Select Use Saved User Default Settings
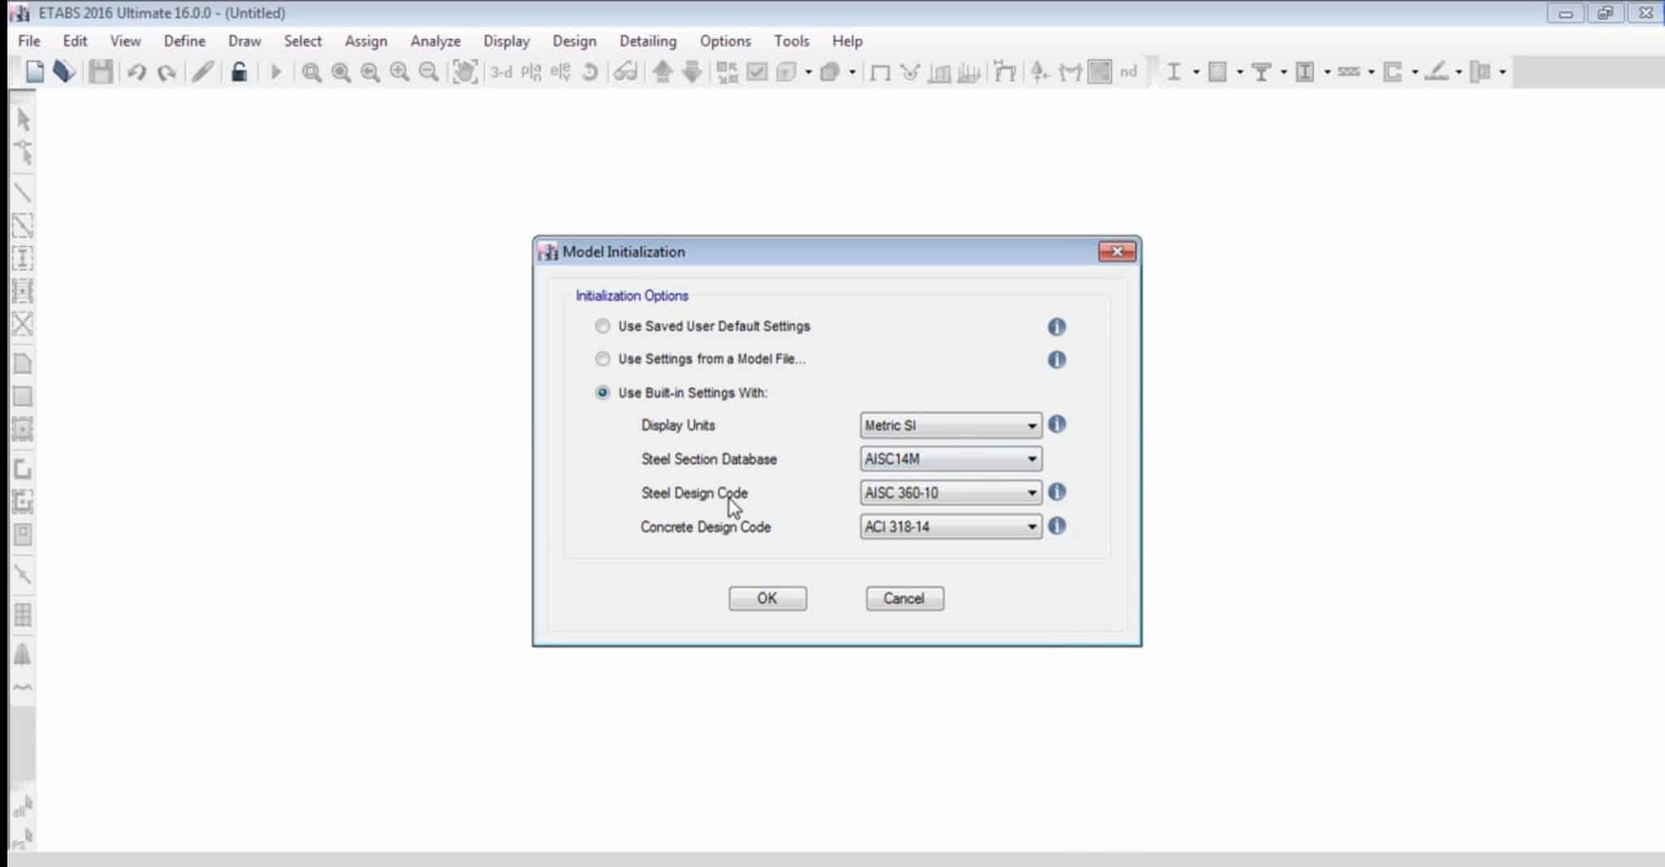Viewport: 1665px width, 867px height. (602, 327)
